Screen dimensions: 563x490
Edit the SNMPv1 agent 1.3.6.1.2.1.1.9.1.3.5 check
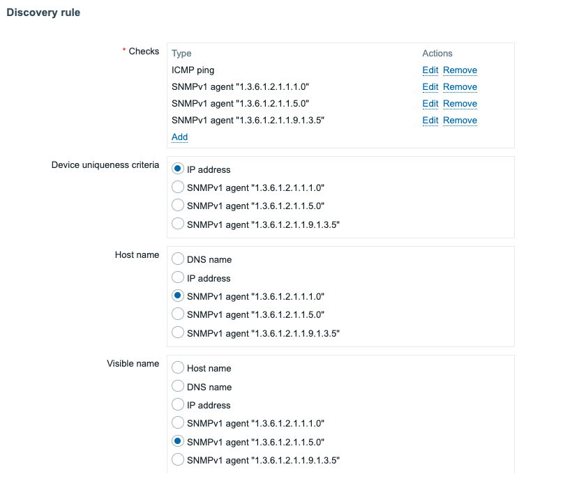click(430, 121)
